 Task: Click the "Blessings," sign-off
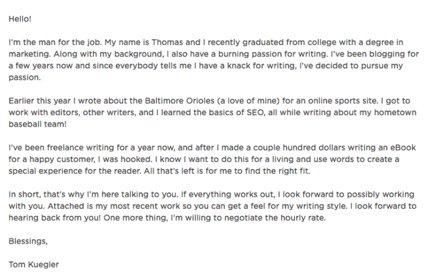(28, 241)
